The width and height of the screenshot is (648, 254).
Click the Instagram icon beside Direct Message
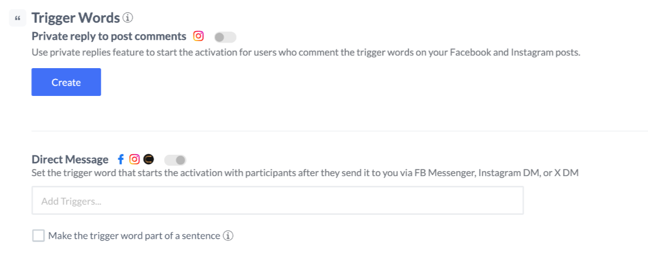pos(135,160)
